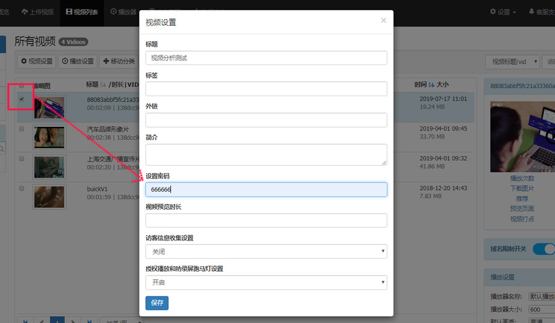This screenshot has height=323, width=555.
Task: Click the 上海交通 video thumbnail
Action: tap(49, 167)
